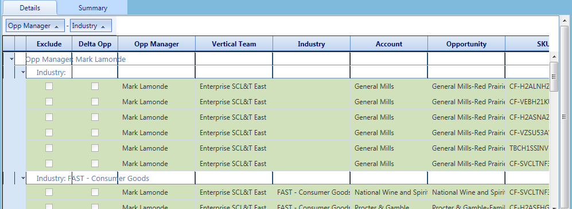
Task: Select the FAST - Consumer Goods cell in National Wine row
Action: pyautogui.click(x=311, y=192)
